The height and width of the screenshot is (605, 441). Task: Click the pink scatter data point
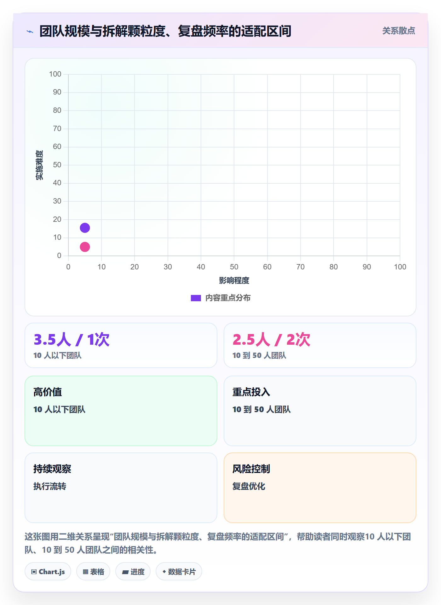pos(85,247)
